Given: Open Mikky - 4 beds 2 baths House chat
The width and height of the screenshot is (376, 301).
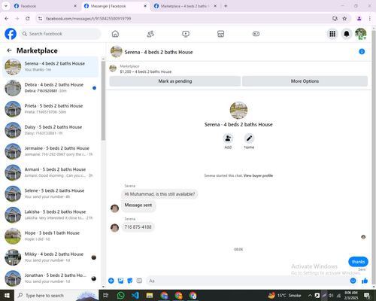Looking at the screenshot, I should click(x=50, y=257).
